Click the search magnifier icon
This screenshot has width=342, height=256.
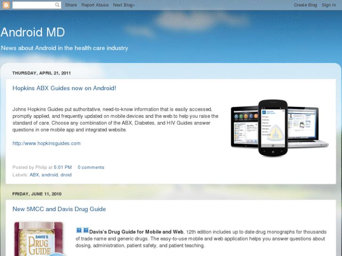(x=57, y=5)
